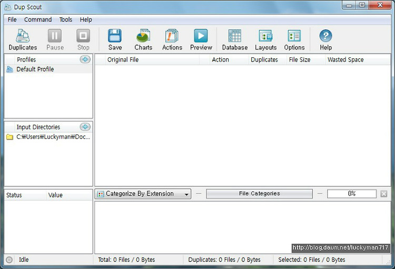The height and width of the screenshot is (269, 395).
Task: Click the Dup Scout title bar app icon
Action: pyautogui.click(x=8, y=7)
